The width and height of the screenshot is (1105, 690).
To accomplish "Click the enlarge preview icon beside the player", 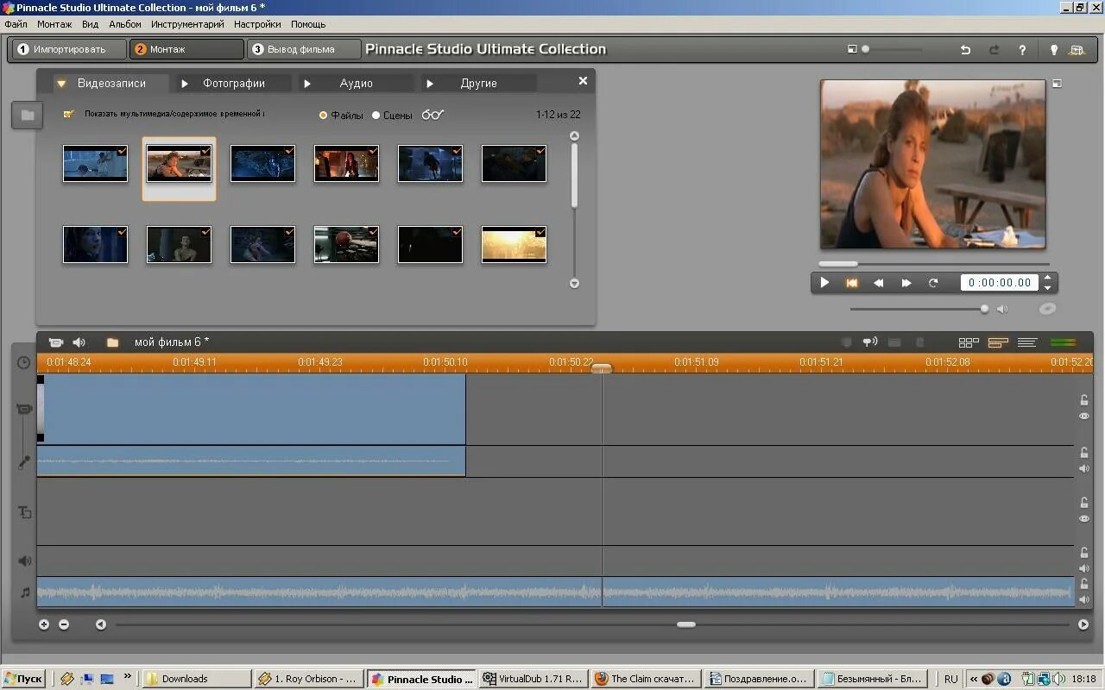I will pos(1057,84).
